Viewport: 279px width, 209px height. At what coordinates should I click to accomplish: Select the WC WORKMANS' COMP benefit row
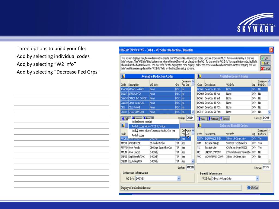click(232, 157)
